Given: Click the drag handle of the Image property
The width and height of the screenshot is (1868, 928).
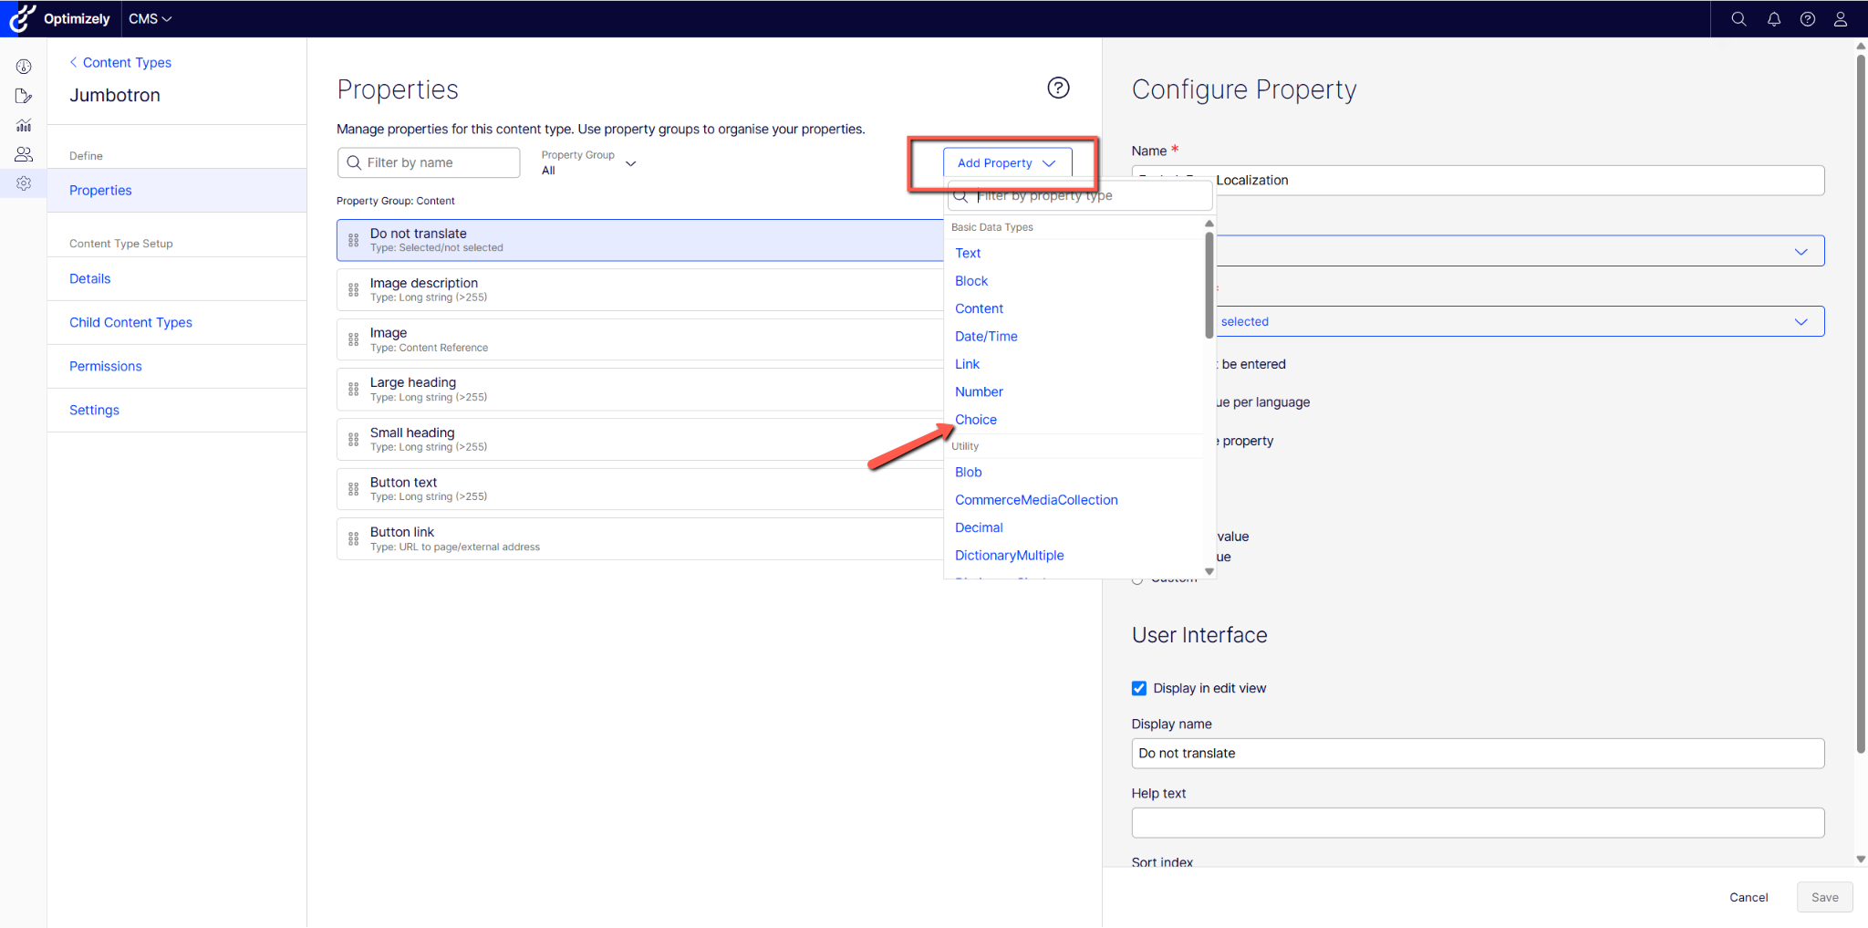Looking at the screenshot, I should click(354, 339).
